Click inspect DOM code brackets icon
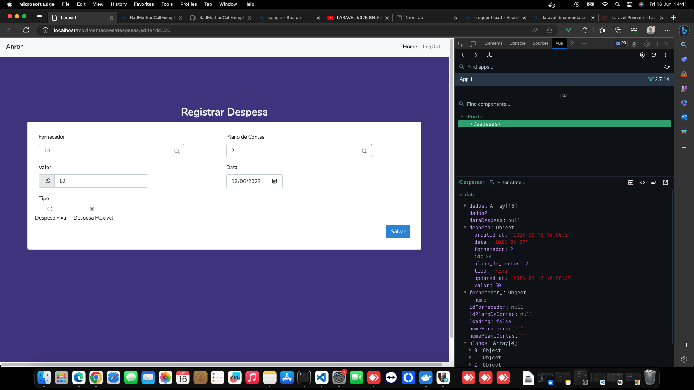The width and height of the screenshot is (694, 390). [x=642, y=182]
